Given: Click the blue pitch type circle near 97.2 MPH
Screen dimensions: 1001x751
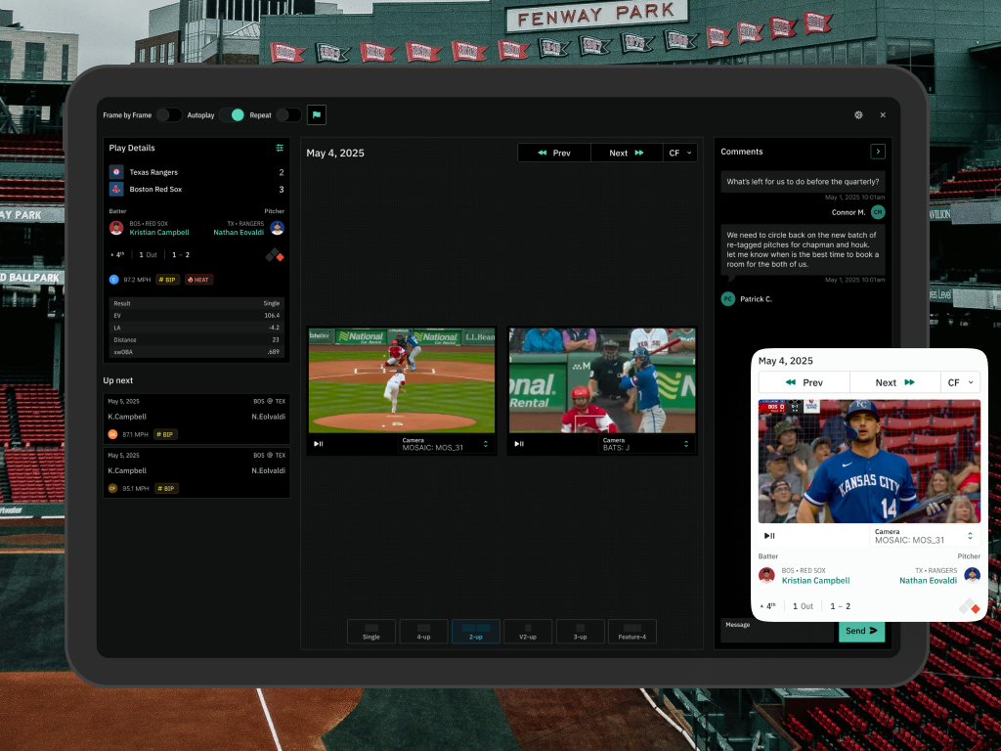Looking at the screenshot, I should 114,280.
